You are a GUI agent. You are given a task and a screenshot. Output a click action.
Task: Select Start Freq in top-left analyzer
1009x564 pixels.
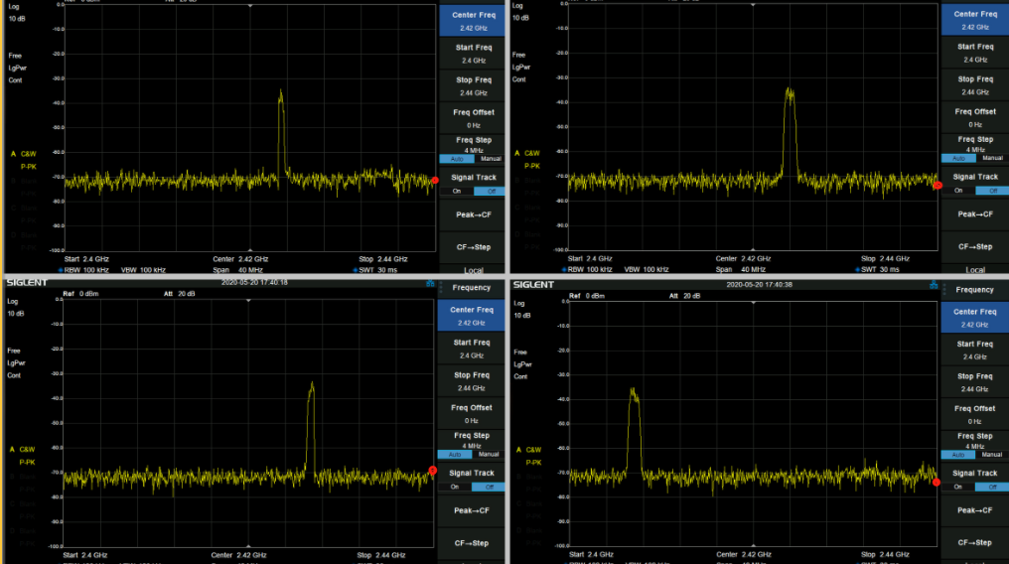(473, 54)
